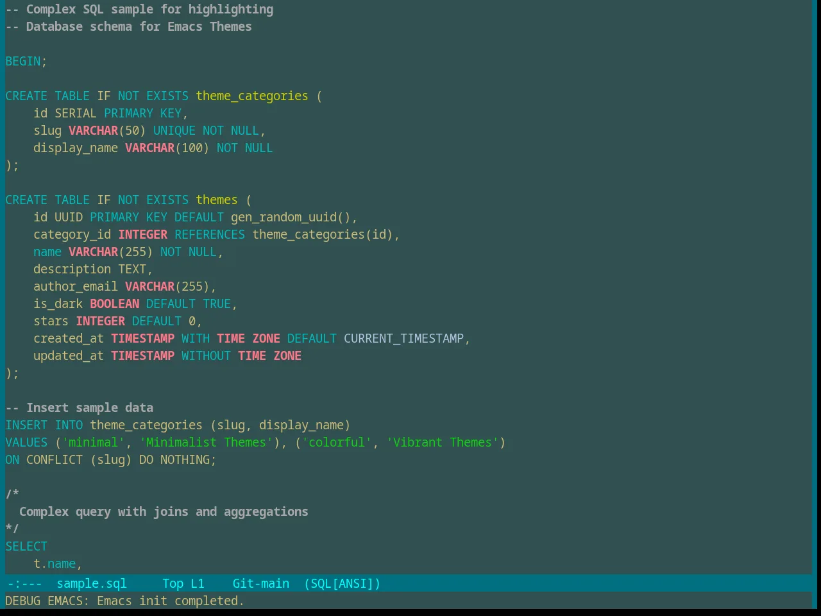Click UNIQUE keyword on slug line
The image size is (821, 616).
point(174,130)
